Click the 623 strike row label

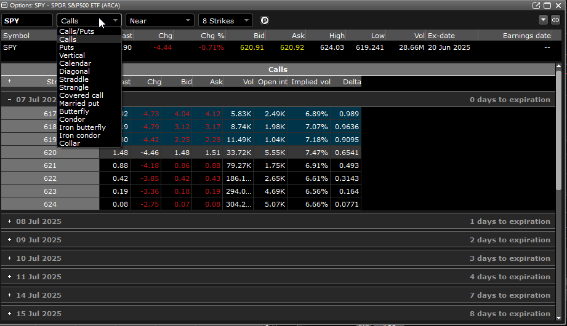point(50,191)
